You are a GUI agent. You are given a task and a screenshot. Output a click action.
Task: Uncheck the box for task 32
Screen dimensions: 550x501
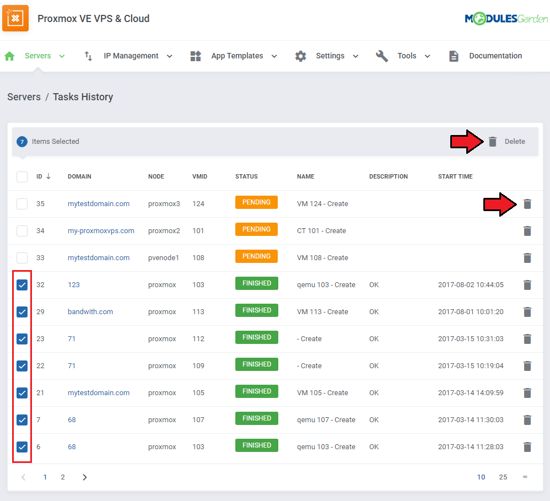tap(22, 285)
